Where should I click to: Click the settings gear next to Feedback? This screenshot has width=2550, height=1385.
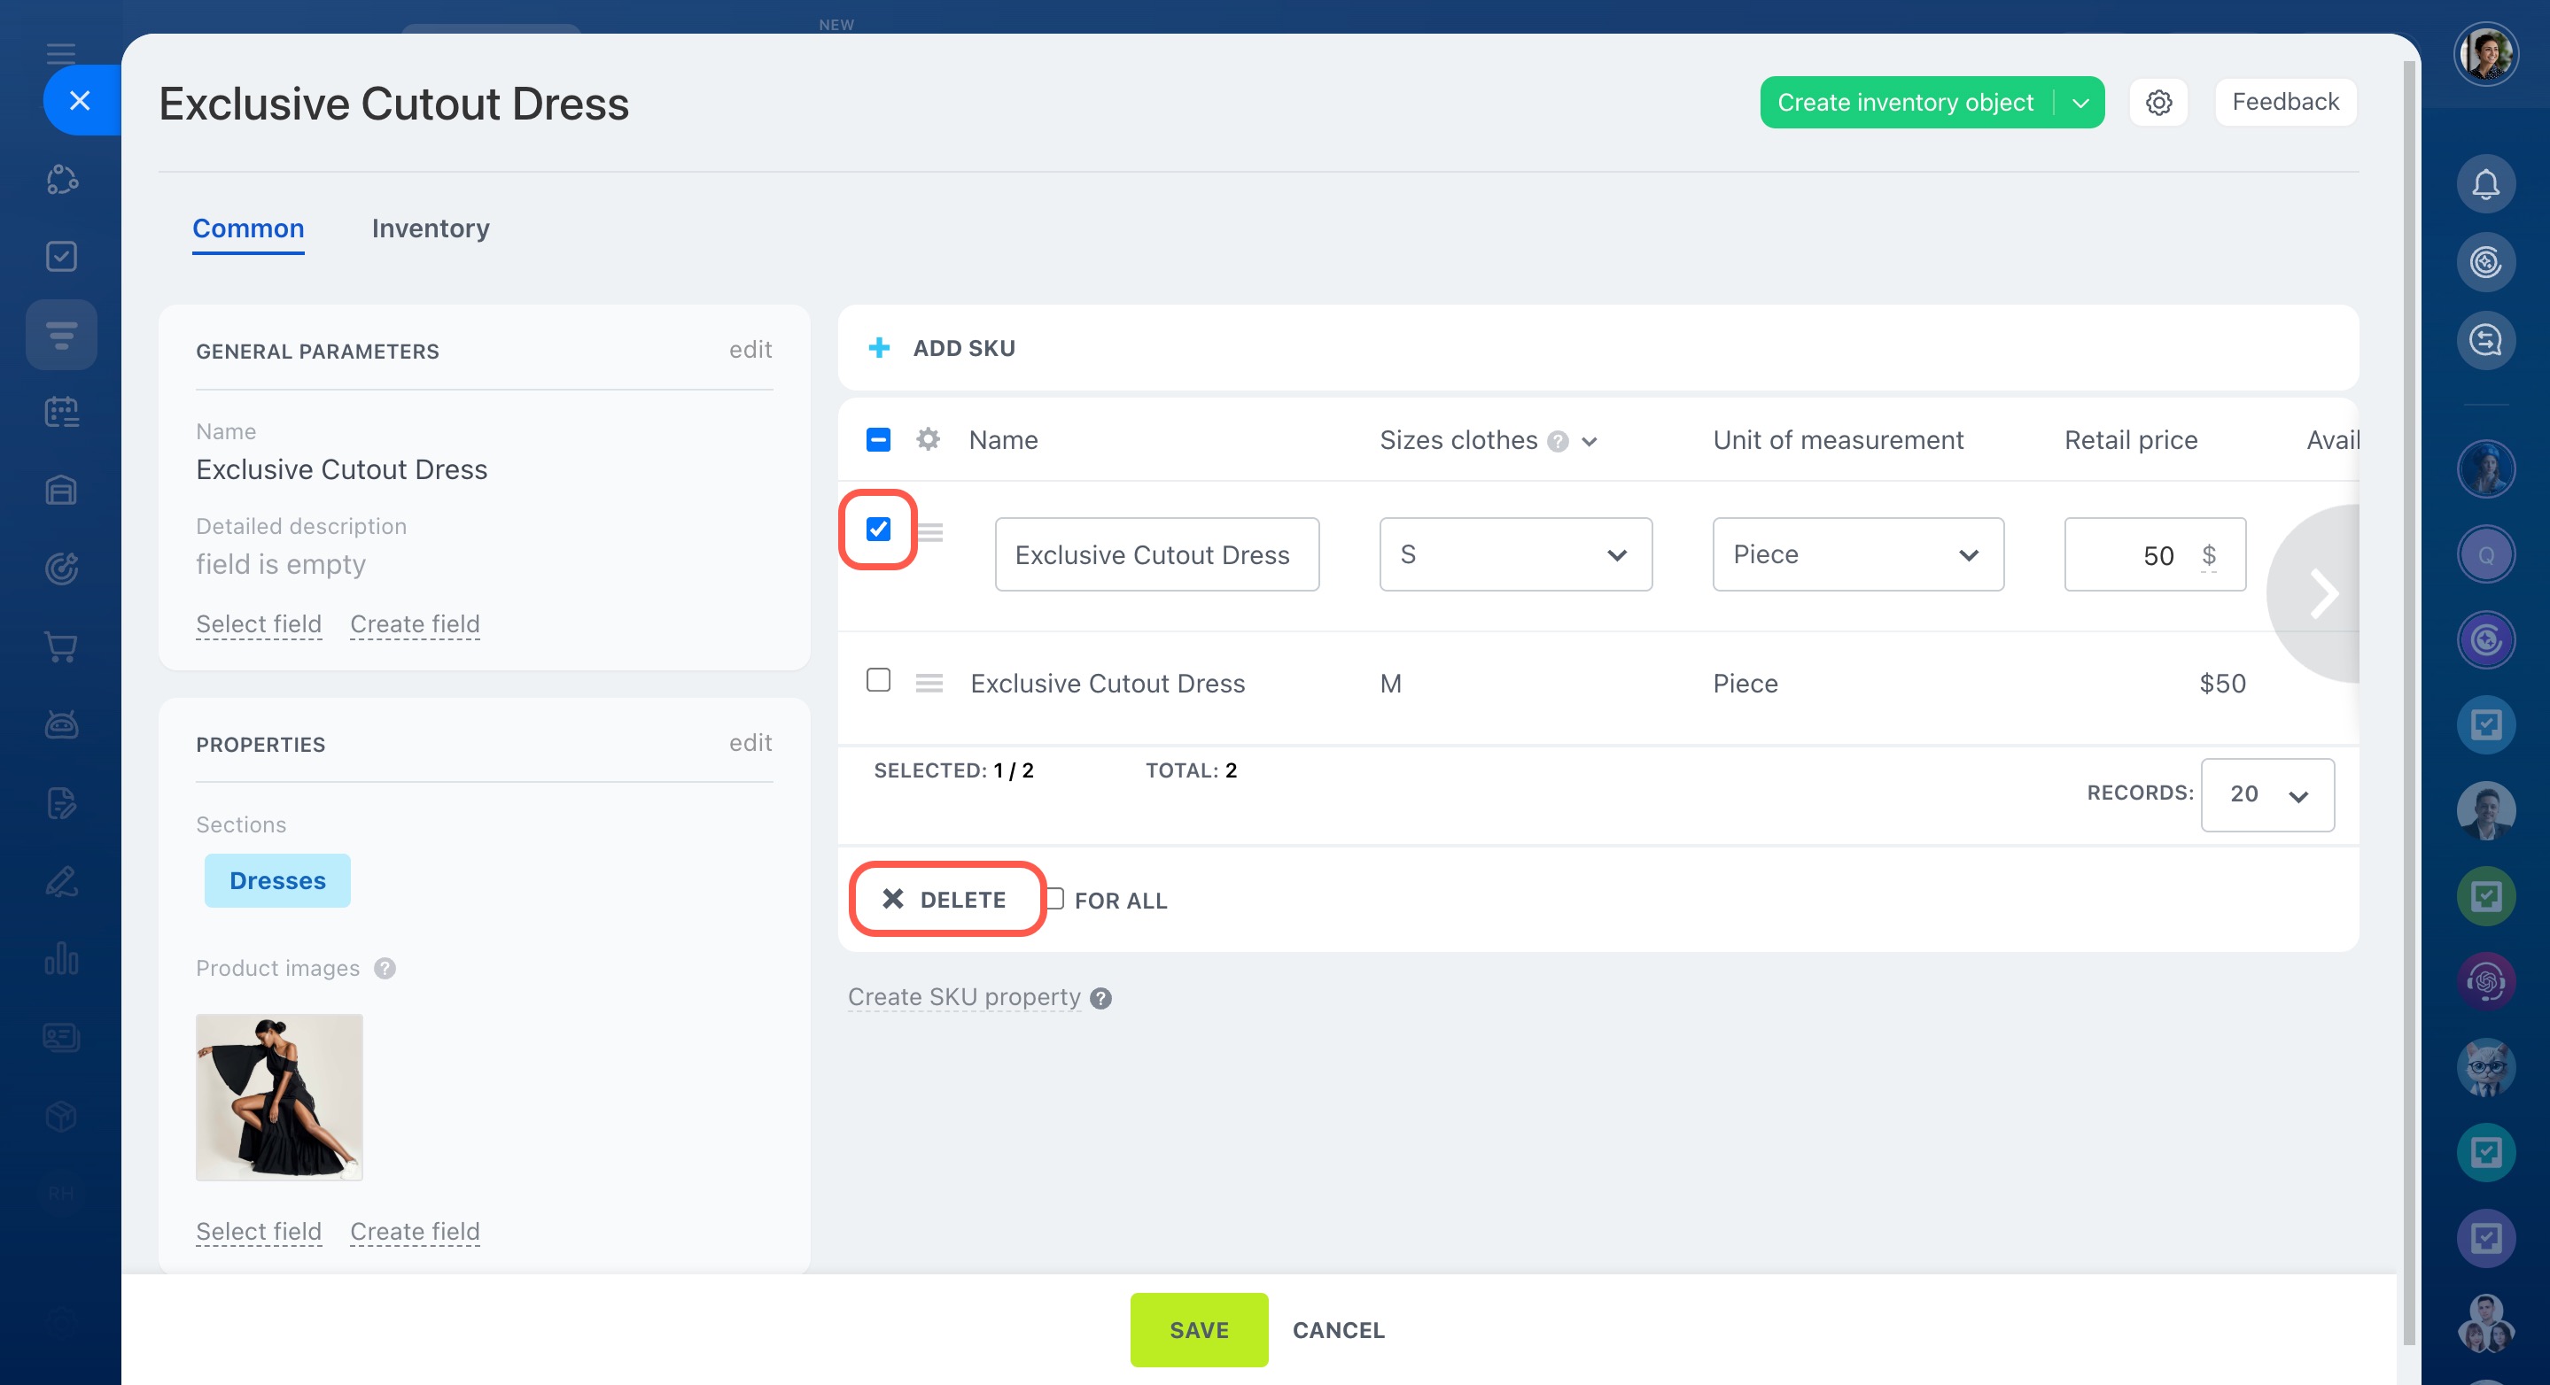click(x=2158, y=102)
